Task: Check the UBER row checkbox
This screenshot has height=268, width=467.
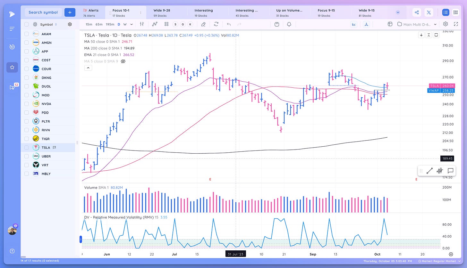Action: click(x=26, y=156)
